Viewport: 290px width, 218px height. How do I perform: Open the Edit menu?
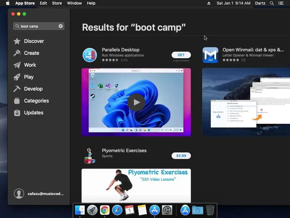coord(43,3)
